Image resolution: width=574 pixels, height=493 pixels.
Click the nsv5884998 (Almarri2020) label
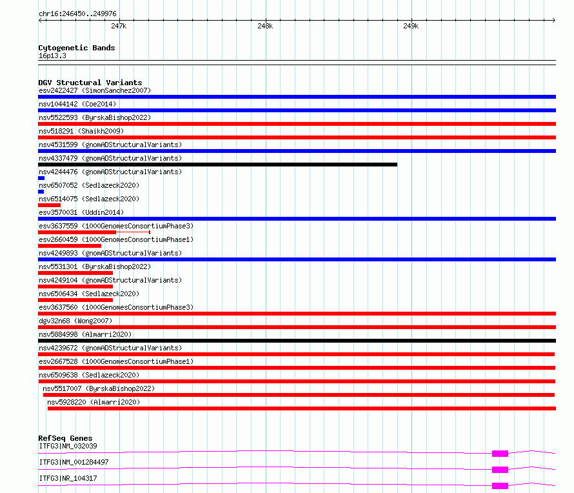coord(85,334)
